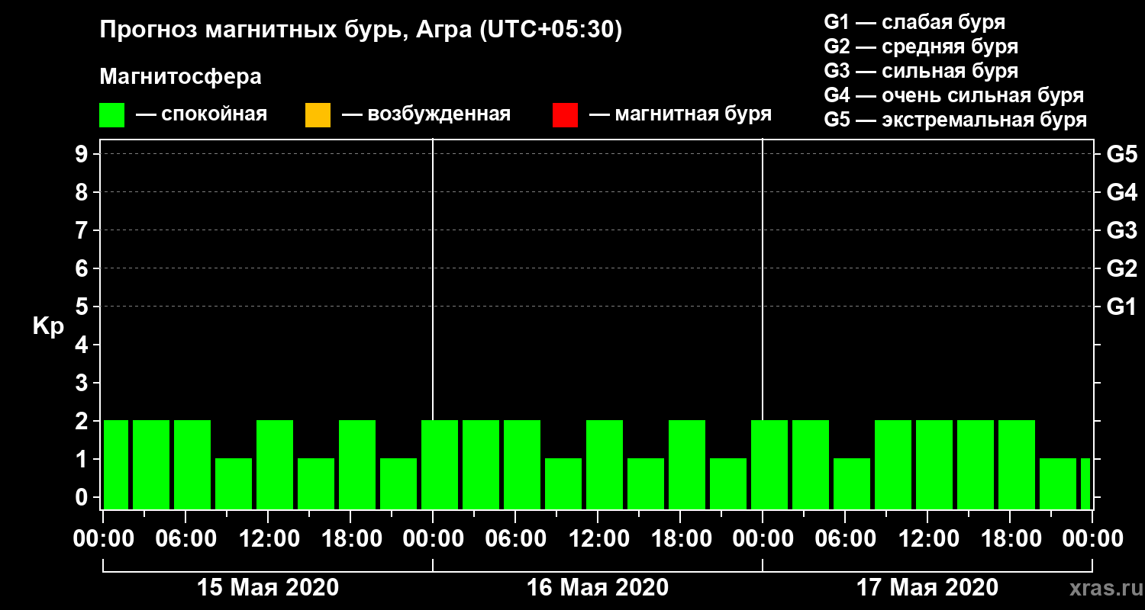Click the '— спокойная' legend label
Viewport: 1145px width, 610px height.
[x=202, y=114]
